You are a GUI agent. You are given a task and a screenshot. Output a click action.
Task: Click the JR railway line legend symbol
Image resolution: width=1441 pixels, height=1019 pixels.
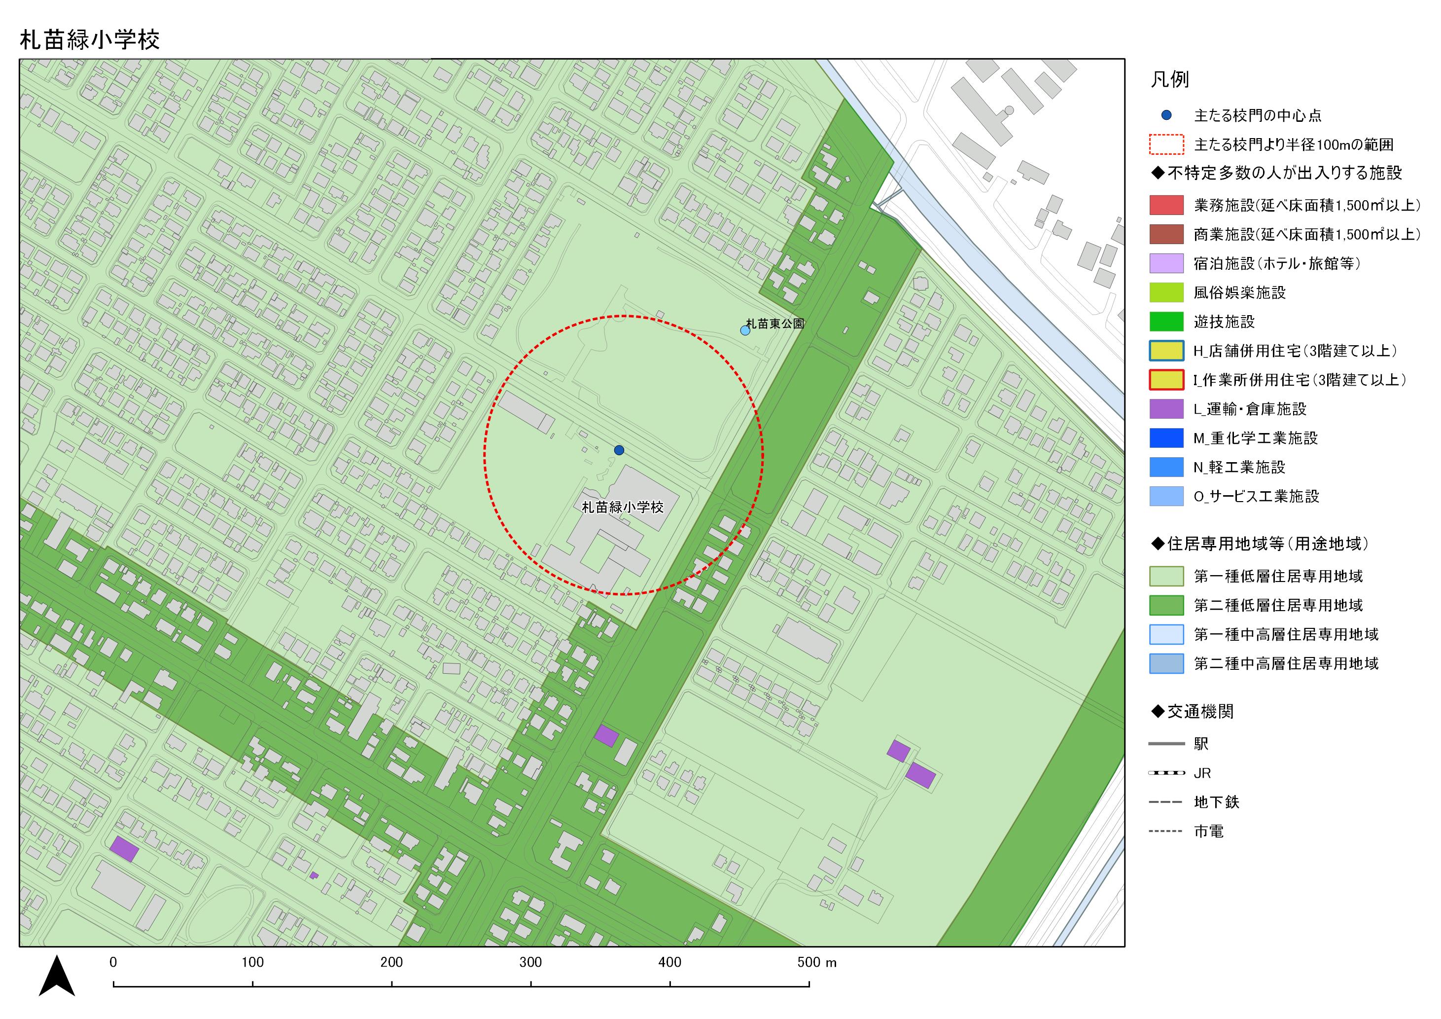1166,773
